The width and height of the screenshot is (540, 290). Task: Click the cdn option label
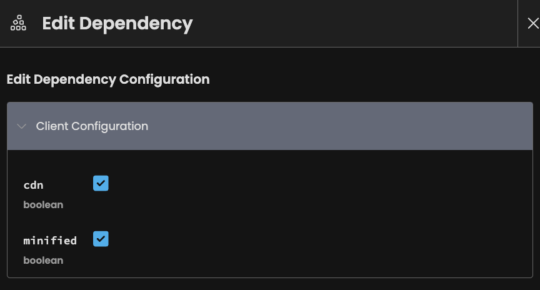pos(34,185)
